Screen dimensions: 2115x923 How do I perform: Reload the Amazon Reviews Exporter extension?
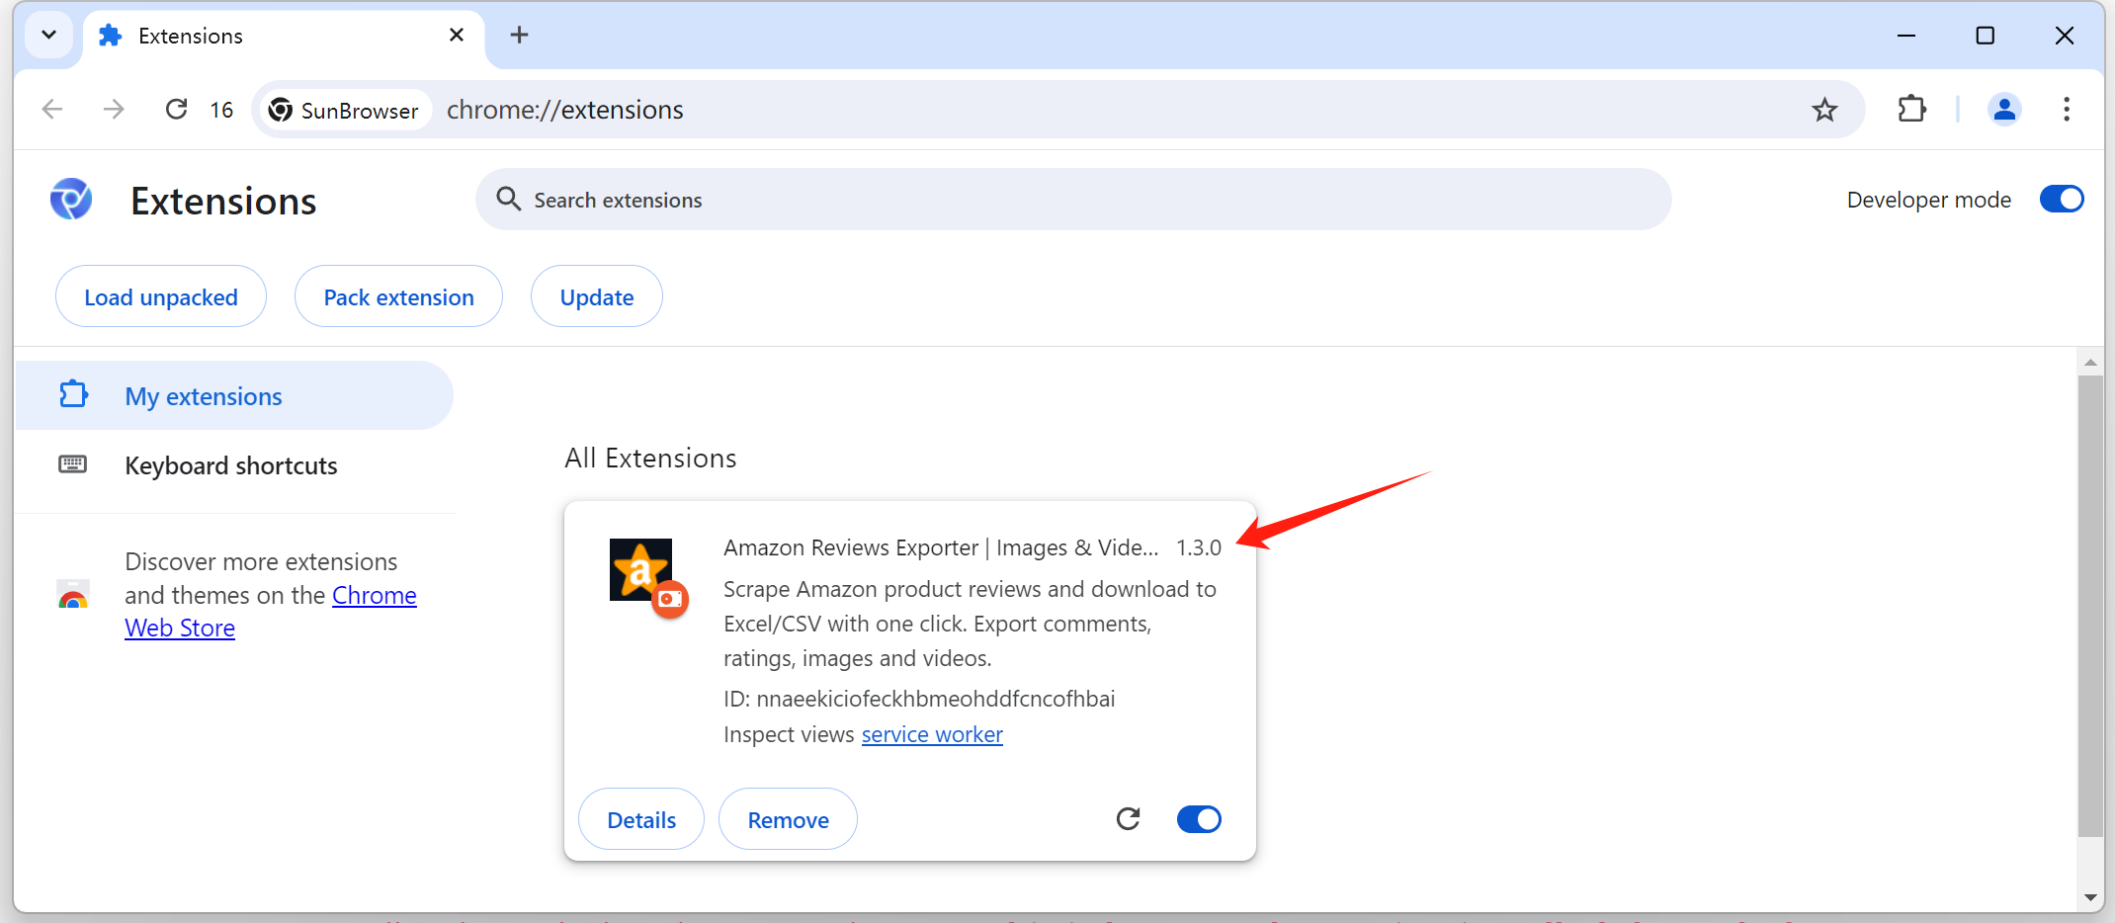click(x=1128, y=819)
